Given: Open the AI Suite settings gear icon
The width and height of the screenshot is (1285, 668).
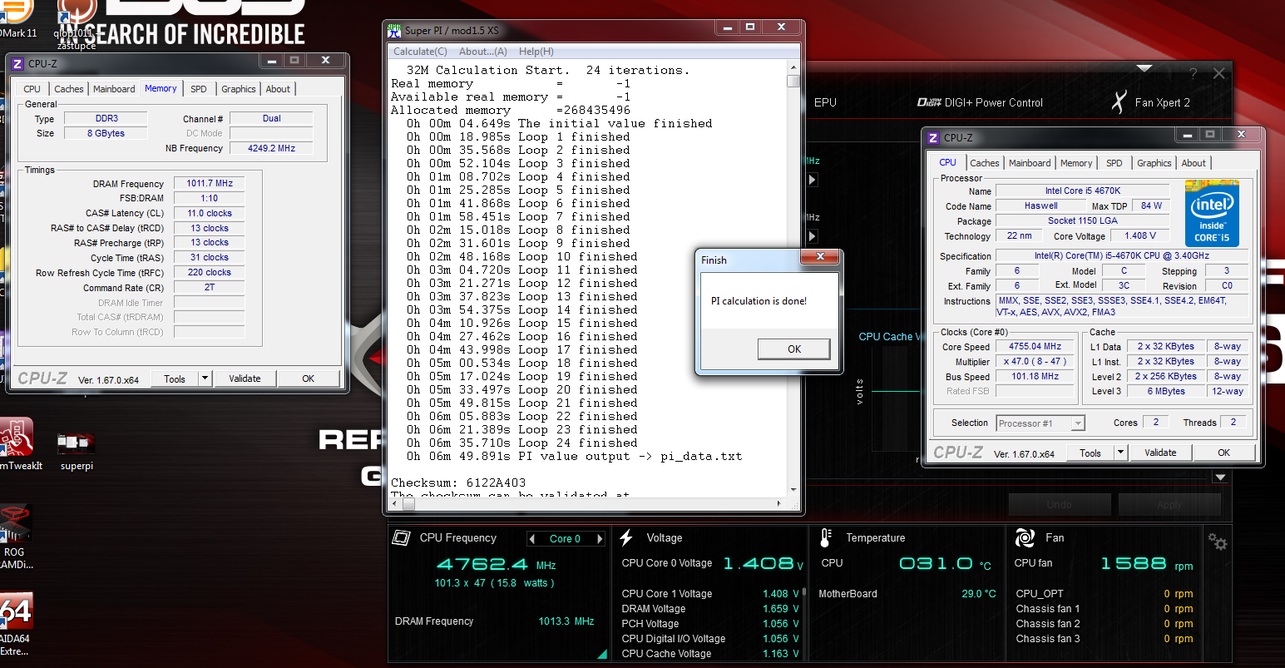Looking at the screenshot, I should click(1217, 542).
